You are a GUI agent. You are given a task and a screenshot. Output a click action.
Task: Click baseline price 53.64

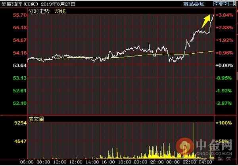(x=20, y=66)
